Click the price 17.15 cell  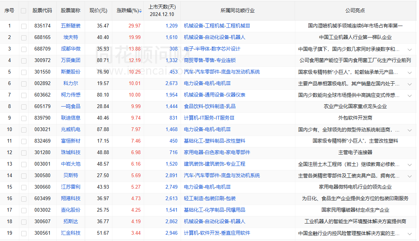point(103,141)
